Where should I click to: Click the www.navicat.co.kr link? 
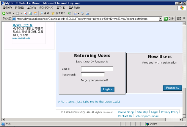21,38
